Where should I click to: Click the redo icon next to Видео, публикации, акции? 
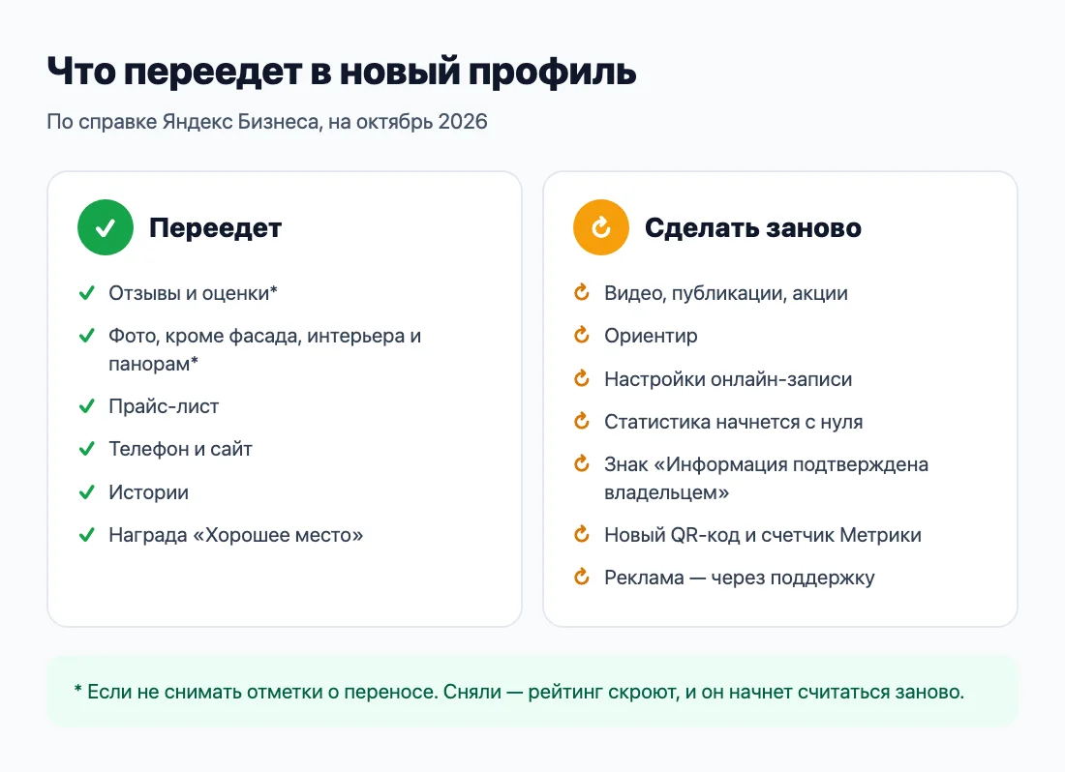click(x=582, y=292)
